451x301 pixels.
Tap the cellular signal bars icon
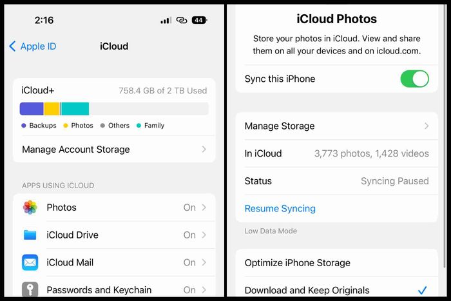166,20
